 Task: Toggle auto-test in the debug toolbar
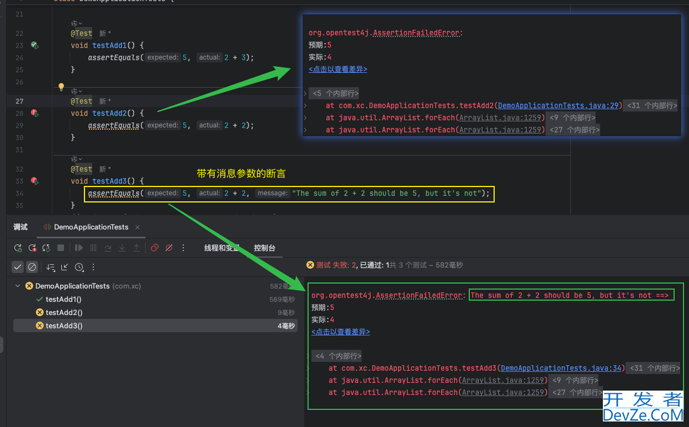46,248
